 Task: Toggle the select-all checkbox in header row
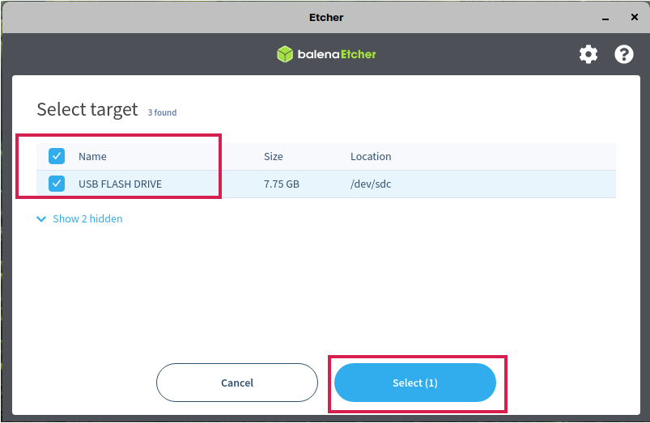(57, 156)
